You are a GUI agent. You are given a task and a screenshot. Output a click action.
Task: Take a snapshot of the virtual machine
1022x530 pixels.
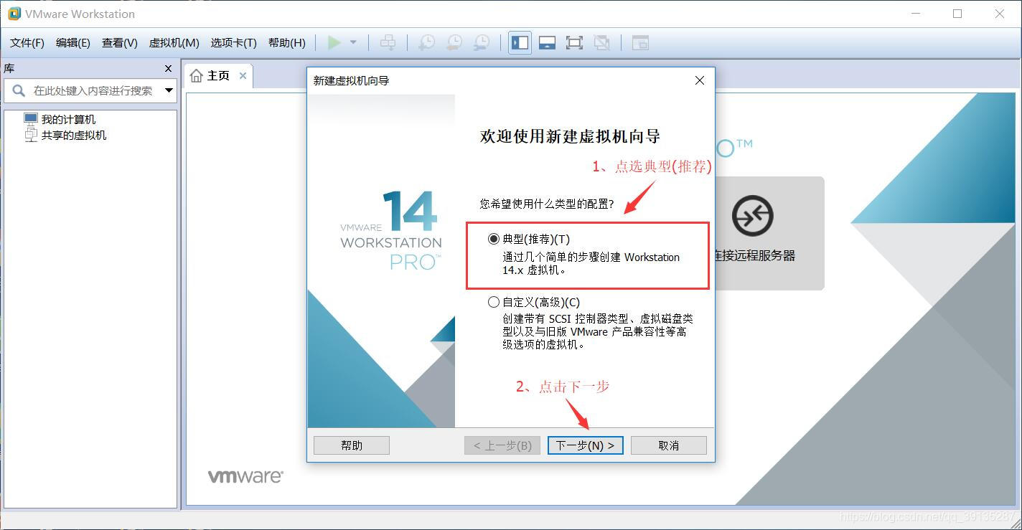[426, 42]
